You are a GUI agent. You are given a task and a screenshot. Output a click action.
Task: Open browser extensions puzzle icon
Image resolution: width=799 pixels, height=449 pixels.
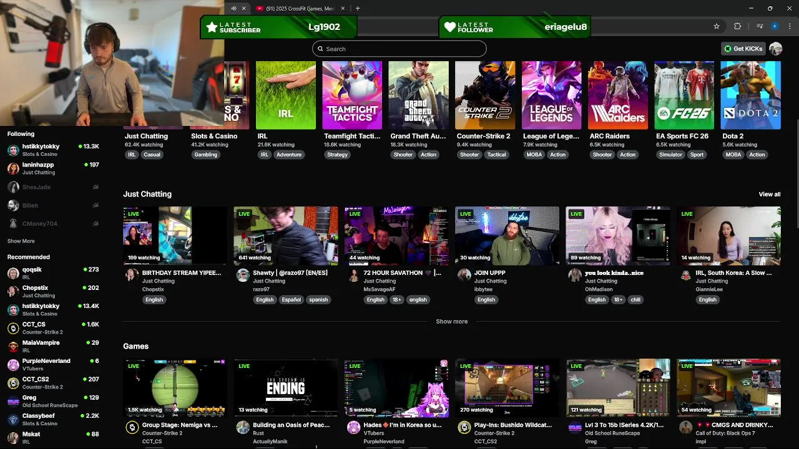click(x=738, y=26)
